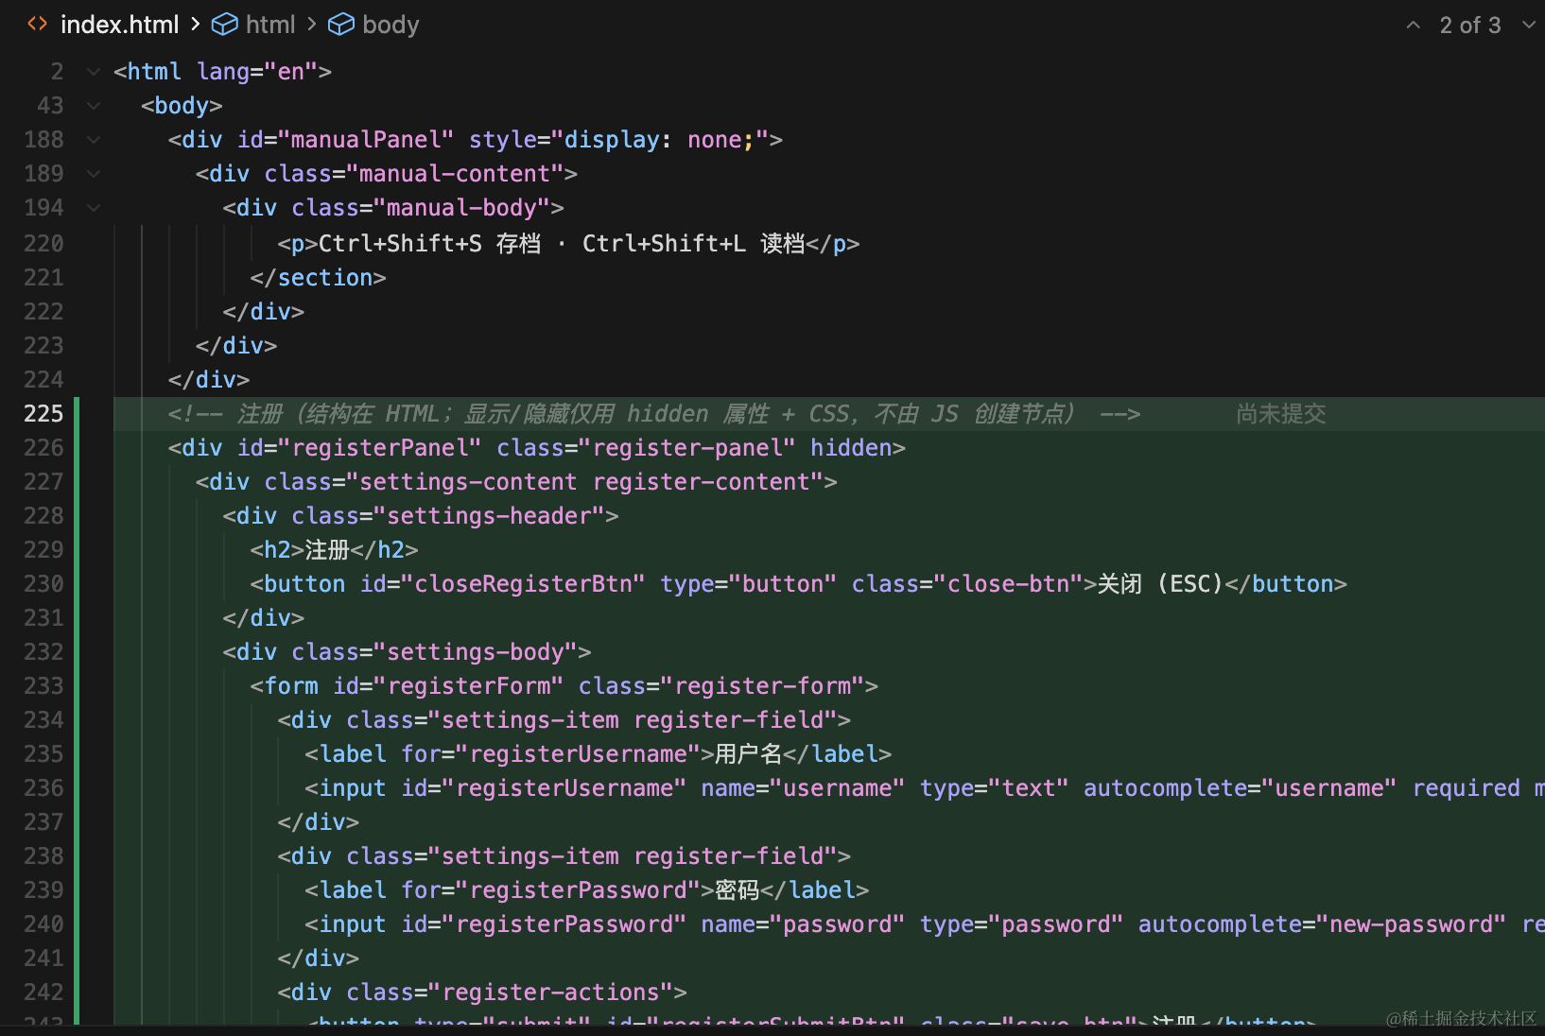Click the registerPanel id attribute value
Image resolution: width=1545 pixels, height=1036 pixels.
[380, 448]
